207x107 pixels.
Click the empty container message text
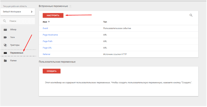(x=118, y=83)
